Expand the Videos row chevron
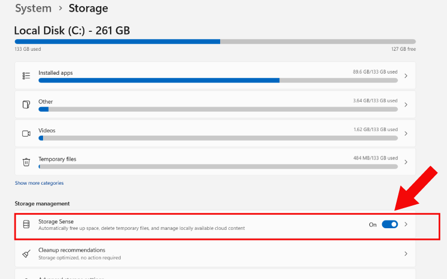The height and width of the screenshot is (279, 447). tap(406, 133)
